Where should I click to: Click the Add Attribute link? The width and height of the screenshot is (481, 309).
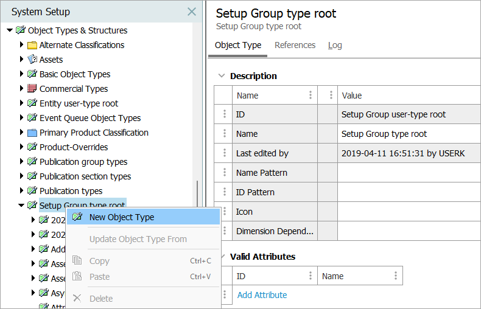[262, 295]
